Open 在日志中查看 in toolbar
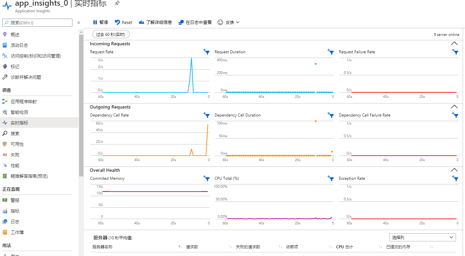 195,22
